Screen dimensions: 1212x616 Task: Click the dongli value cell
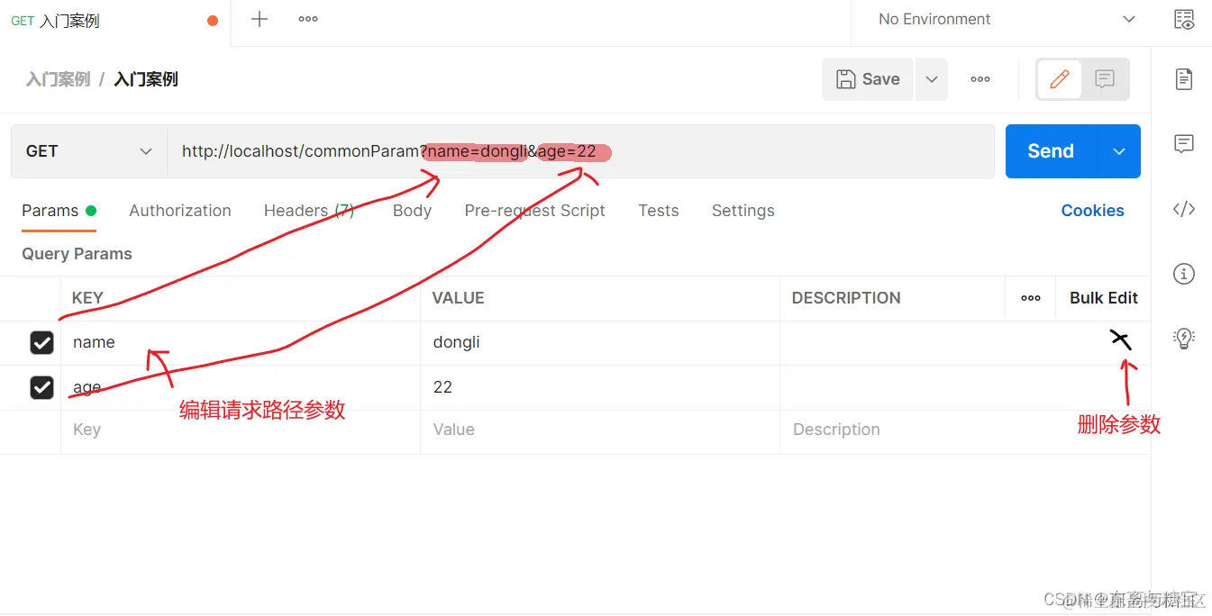pyautogui.click(x=600, y=342)
